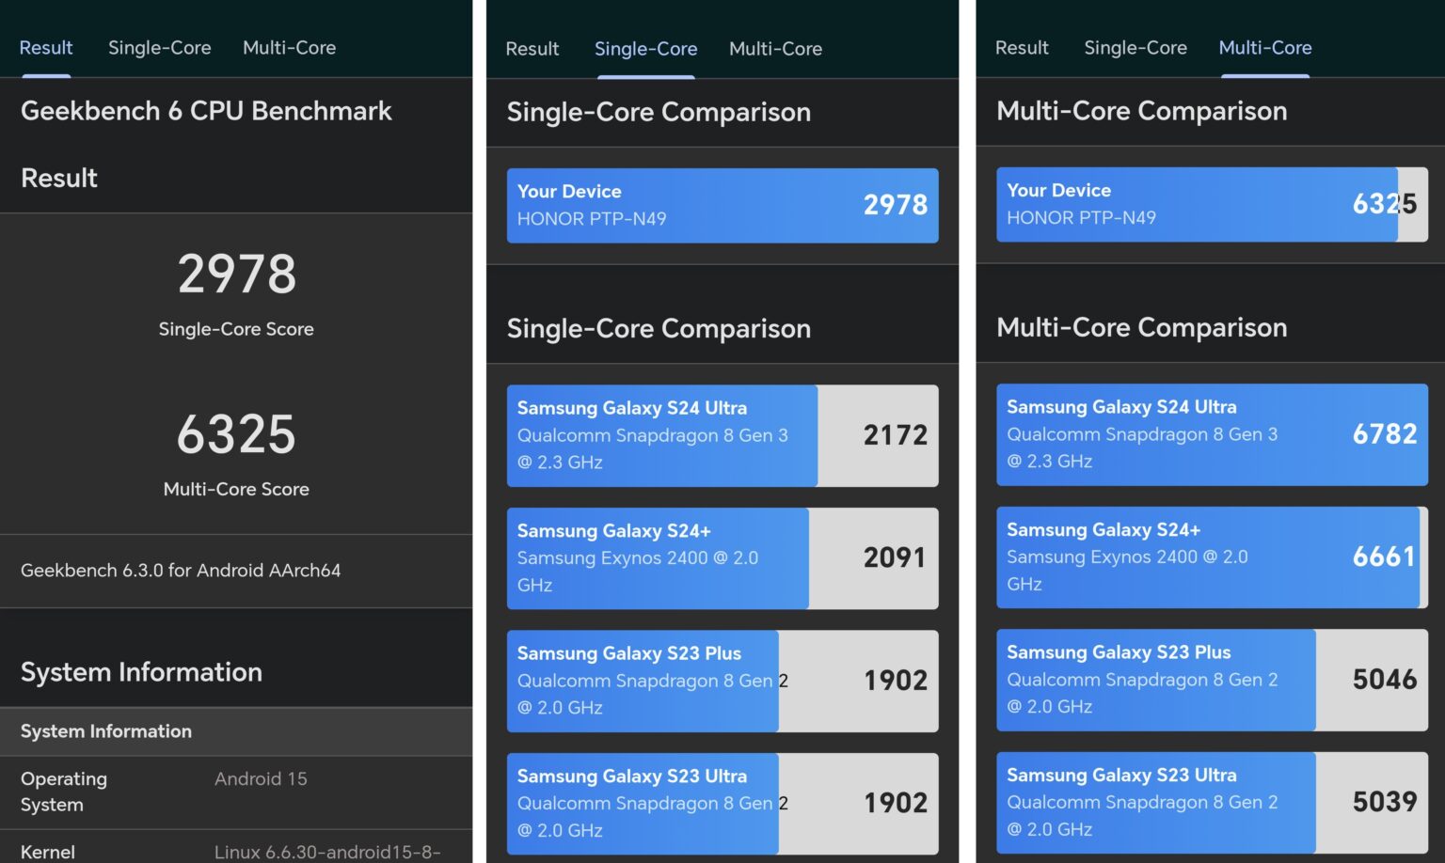This screenshot has width=1445, height=863.
Task: Click Result heading under benchmark title
Action: point(59,178)
